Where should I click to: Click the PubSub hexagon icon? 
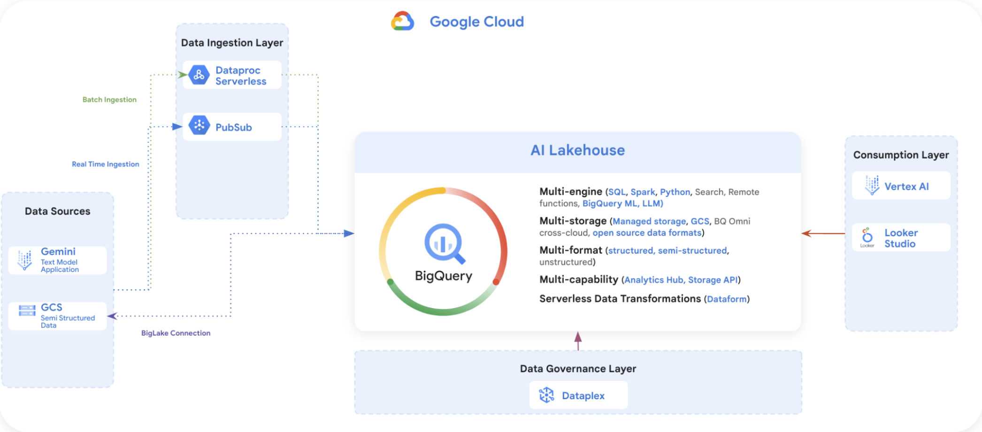199,125
